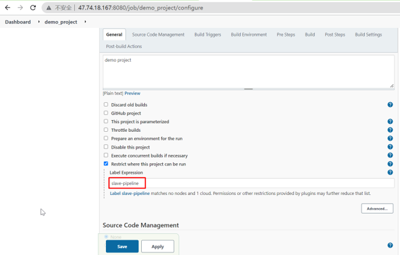The width and height of the screenshot is (400, 255).
Task: Click the browser forward arrow
Action: coord(20,7)
